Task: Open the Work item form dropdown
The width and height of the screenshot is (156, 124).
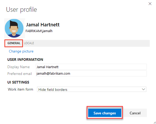Action: click(92, 89)
